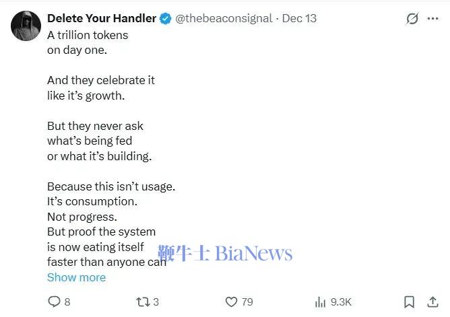Toggle the bookmark for this post
Viewport: 450px width, 317px height.
[x=409, y=302]
